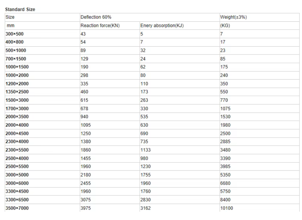The height and width of the screenshot is (220, 302).
Task: Click the Standard Size heading
Action: coord(20,9)
